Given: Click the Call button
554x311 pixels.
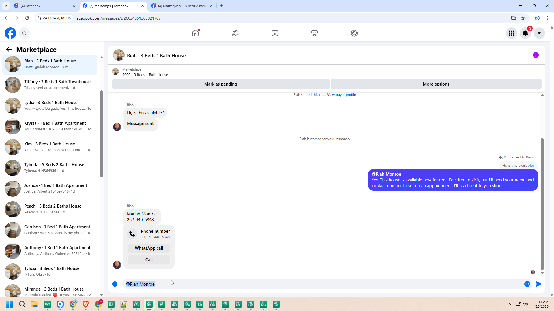Looking at the screenshot, I should pyautogui.click(x=149, y=260).
